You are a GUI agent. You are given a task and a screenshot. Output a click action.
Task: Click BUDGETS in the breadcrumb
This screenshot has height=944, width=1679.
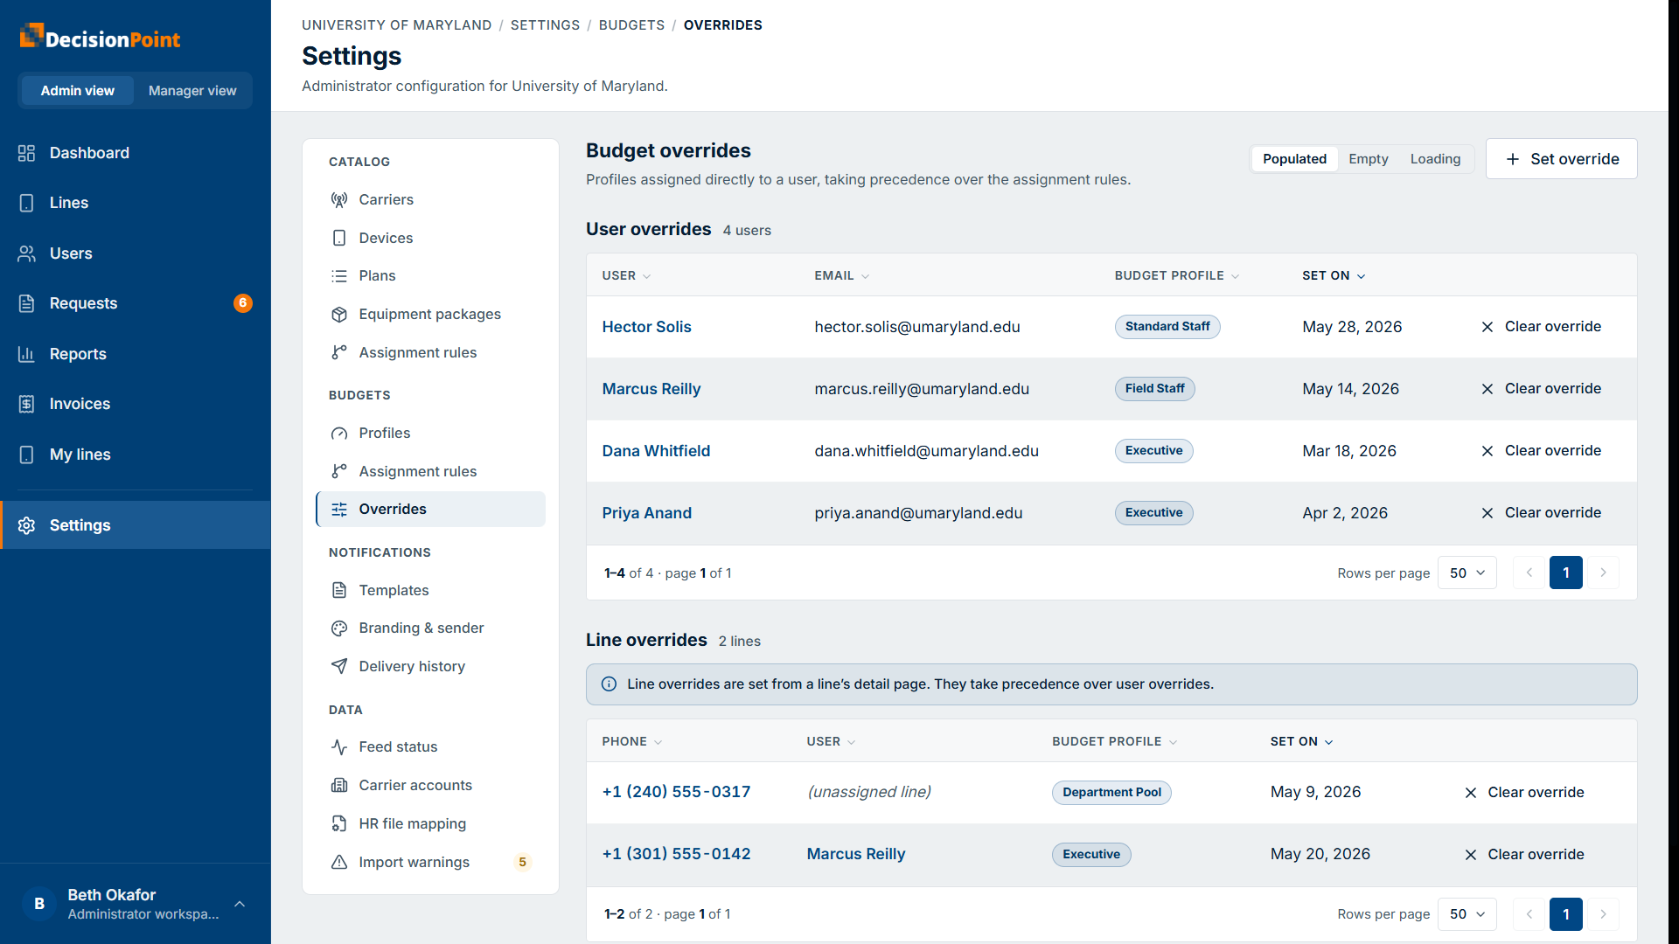pos(631,25)
